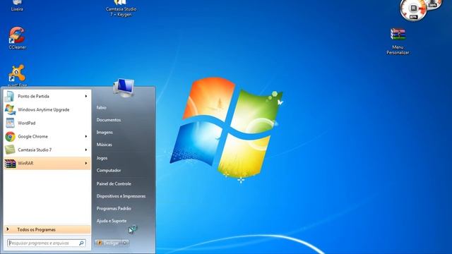Viewport: 452px width, 254px height.
Task: Open Jogos from Start menu
Action: click(x=102, y=158)
